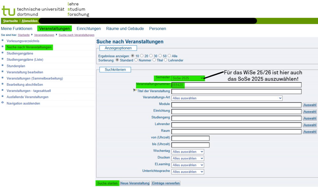Click Auswahl button for Lehrender
Image resolution: width=318 pixels, height=187 pixels.
pos(310,125)
